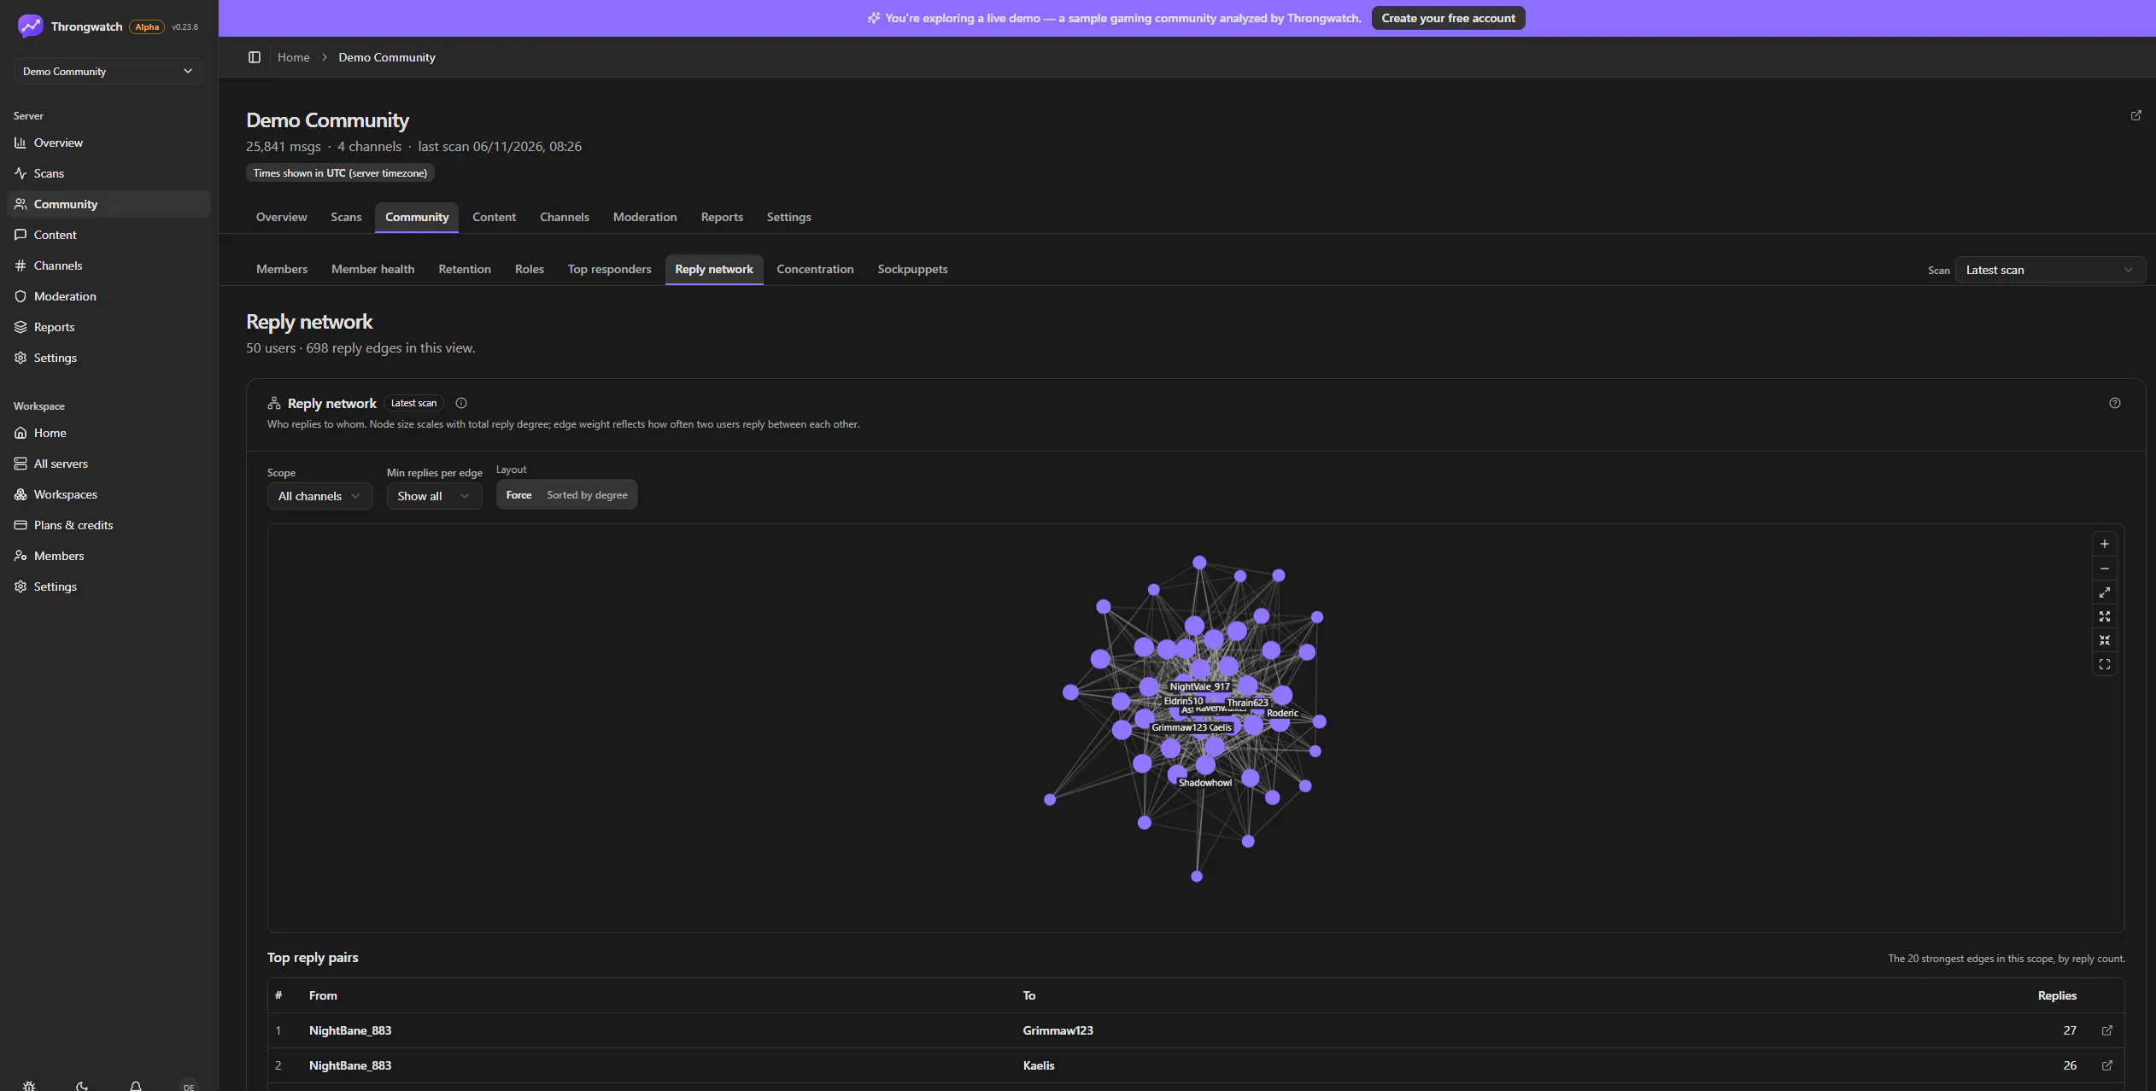Screen dimensions: 2156x1091
Task: Open workspace Members in the sidebar
Action: pos(108,556)
